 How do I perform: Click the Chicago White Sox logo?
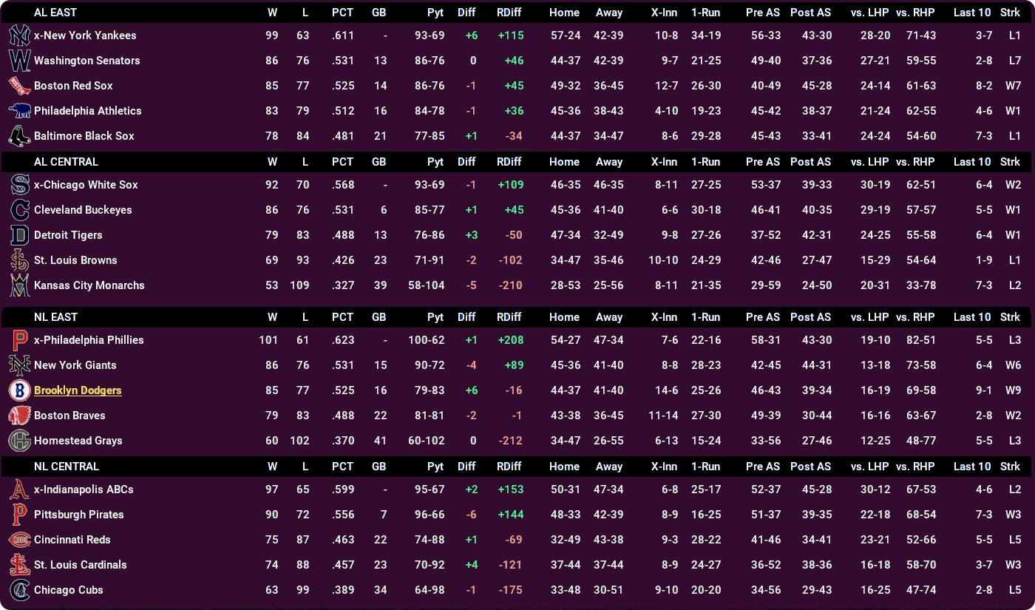[20, 185]
